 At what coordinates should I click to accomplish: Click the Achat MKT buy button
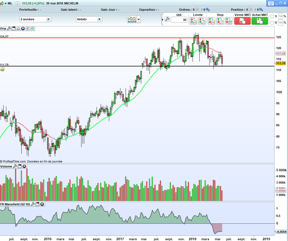point(260,21)
